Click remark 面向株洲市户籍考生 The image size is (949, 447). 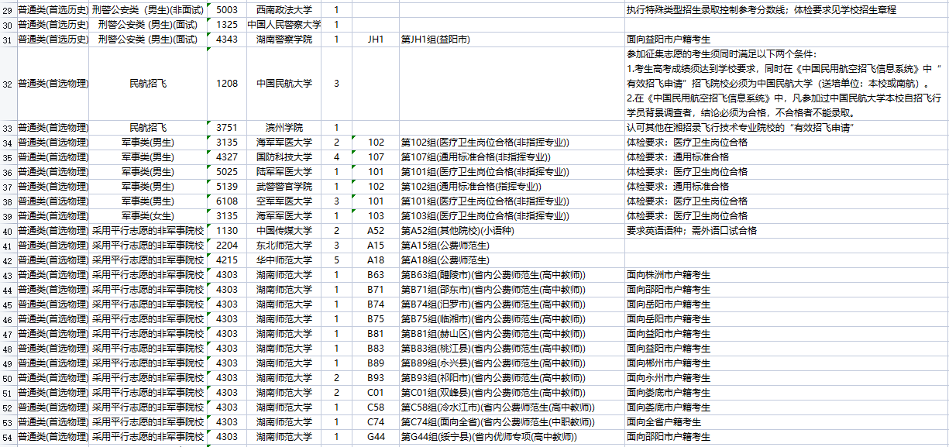(x=786, y=275)
